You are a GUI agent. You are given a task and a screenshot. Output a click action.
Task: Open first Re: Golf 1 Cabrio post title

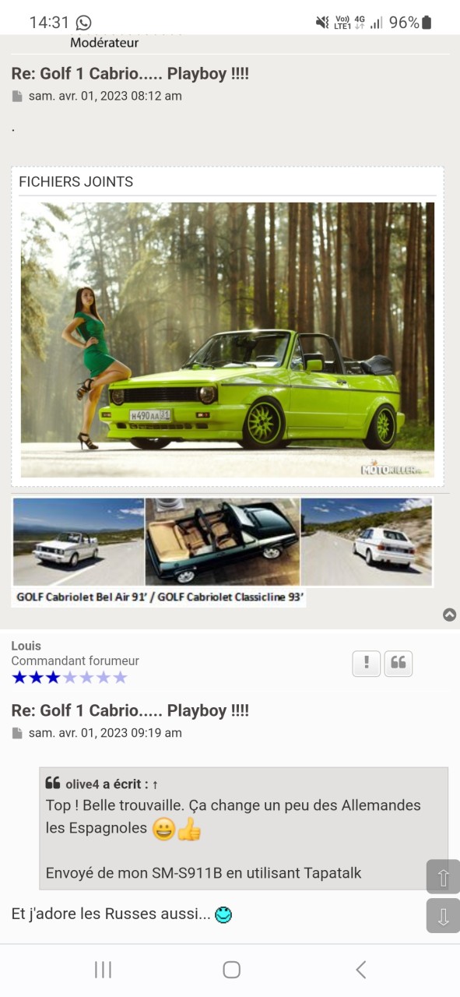(130, 74)
